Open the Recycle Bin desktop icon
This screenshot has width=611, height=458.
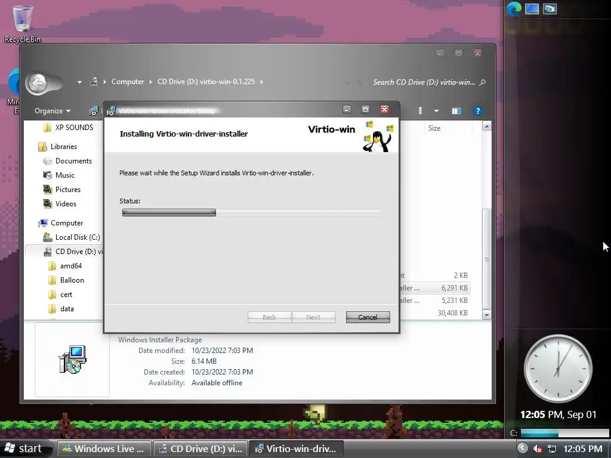point(22,24)
